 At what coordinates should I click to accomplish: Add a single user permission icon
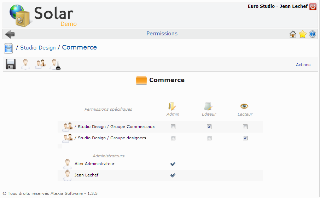(25, 64)
